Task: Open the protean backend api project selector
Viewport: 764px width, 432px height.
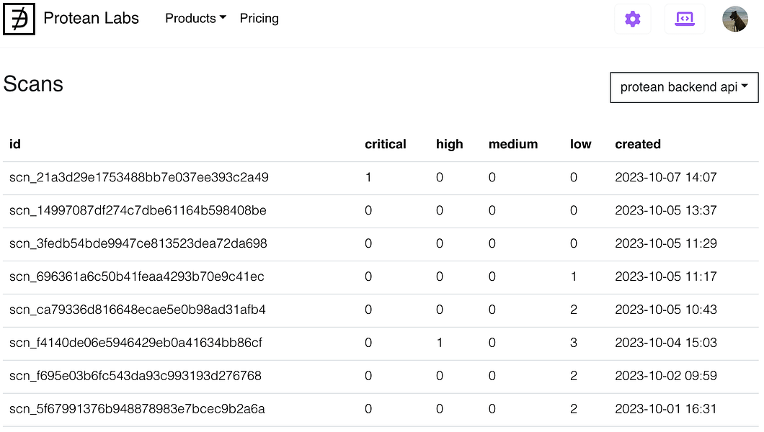Action: (684, 87)
